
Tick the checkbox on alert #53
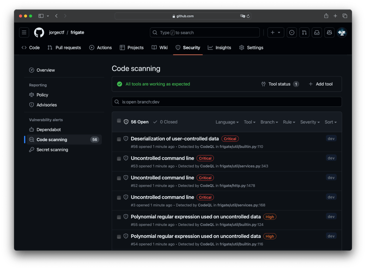click(118, 158)
